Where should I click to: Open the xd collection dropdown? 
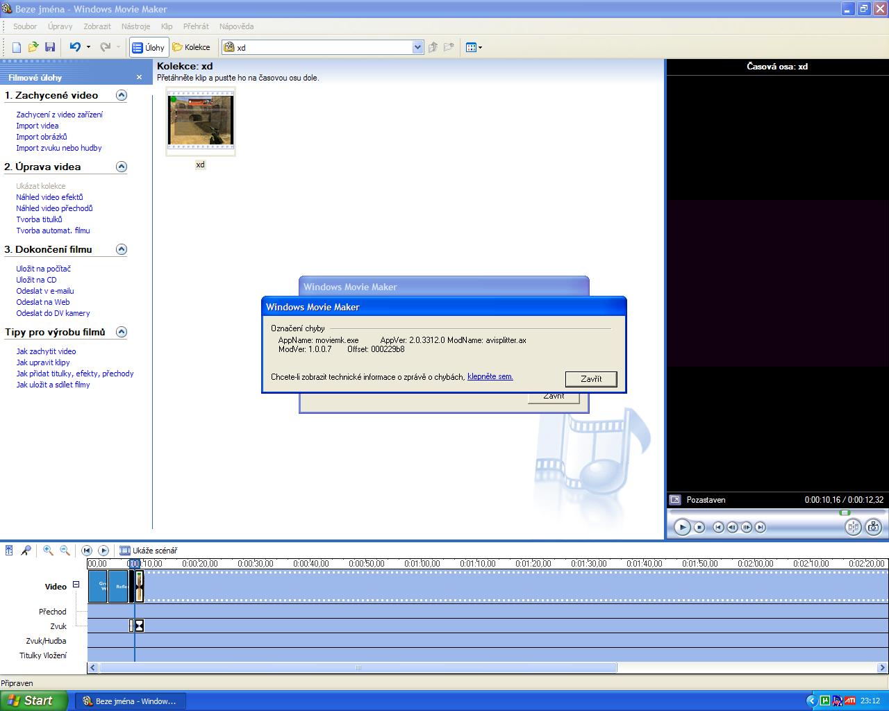point(417,47)
